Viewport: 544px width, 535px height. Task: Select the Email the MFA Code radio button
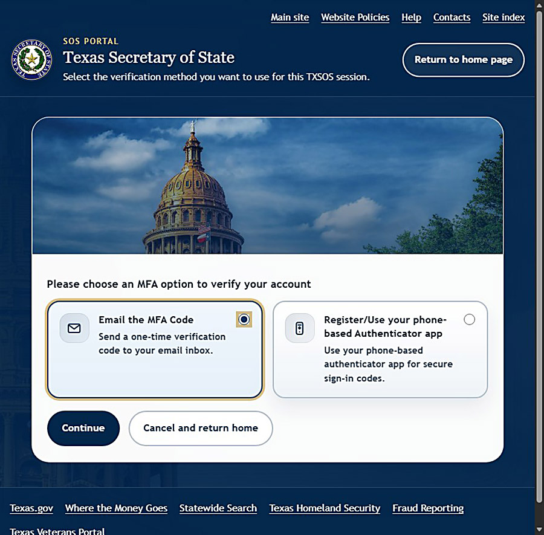point(244,319)
